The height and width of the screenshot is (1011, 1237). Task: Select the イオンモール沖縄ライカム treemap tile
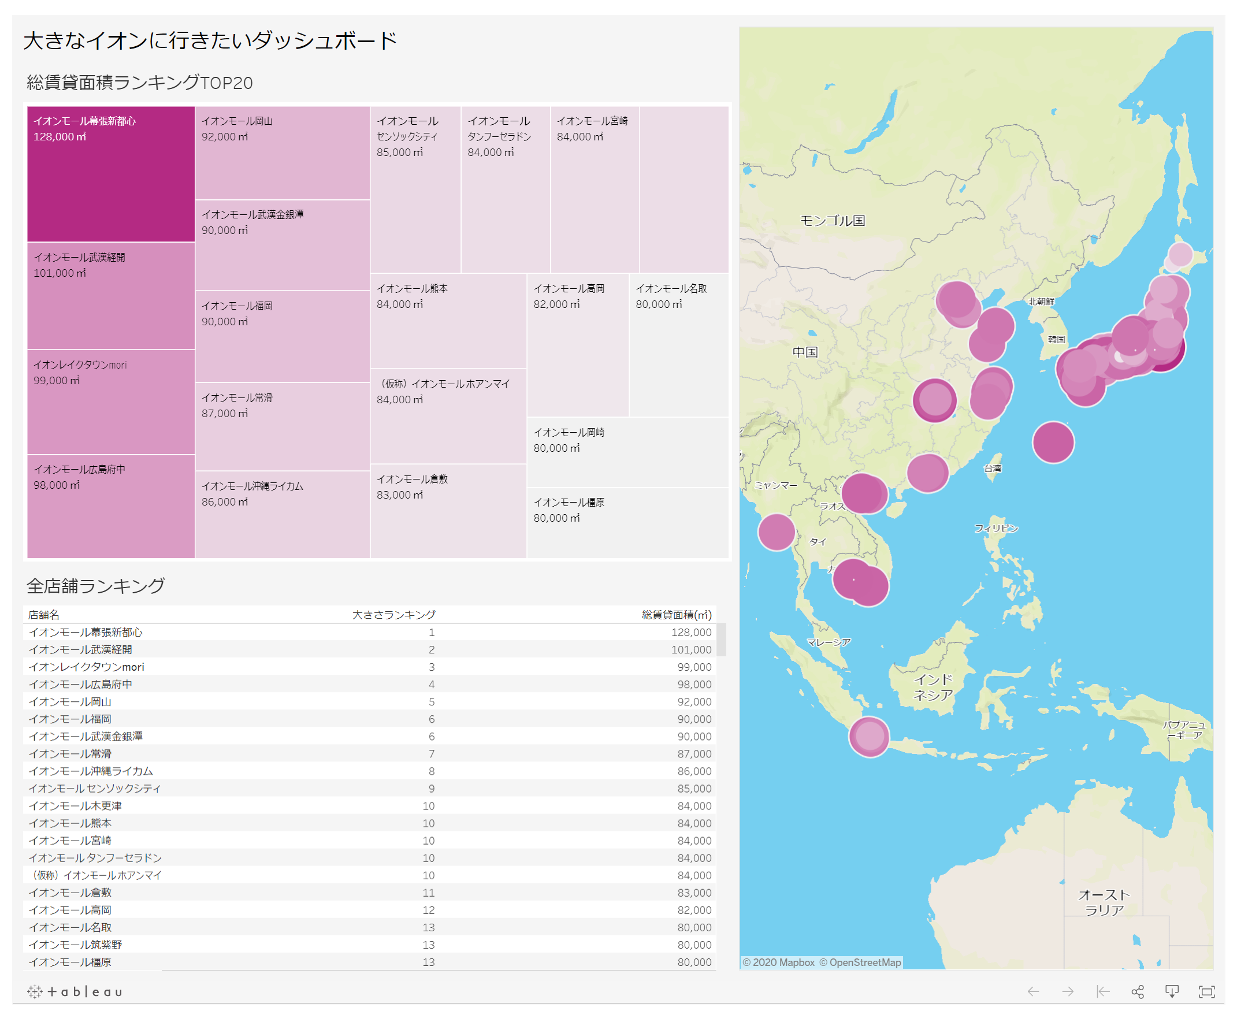pos(283,514)
